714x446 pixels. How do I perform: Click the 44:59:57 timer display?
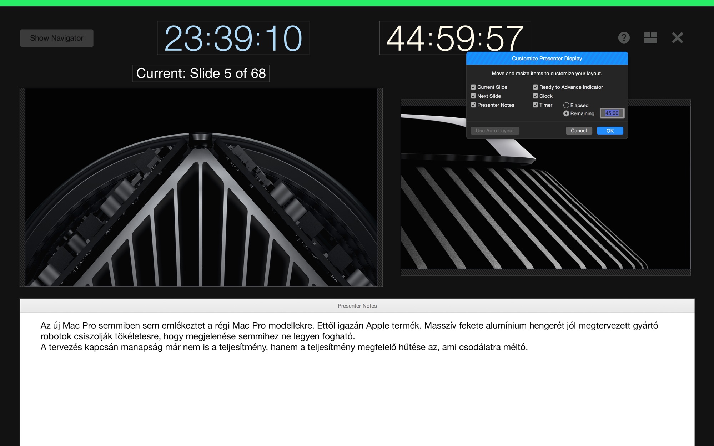455,38
